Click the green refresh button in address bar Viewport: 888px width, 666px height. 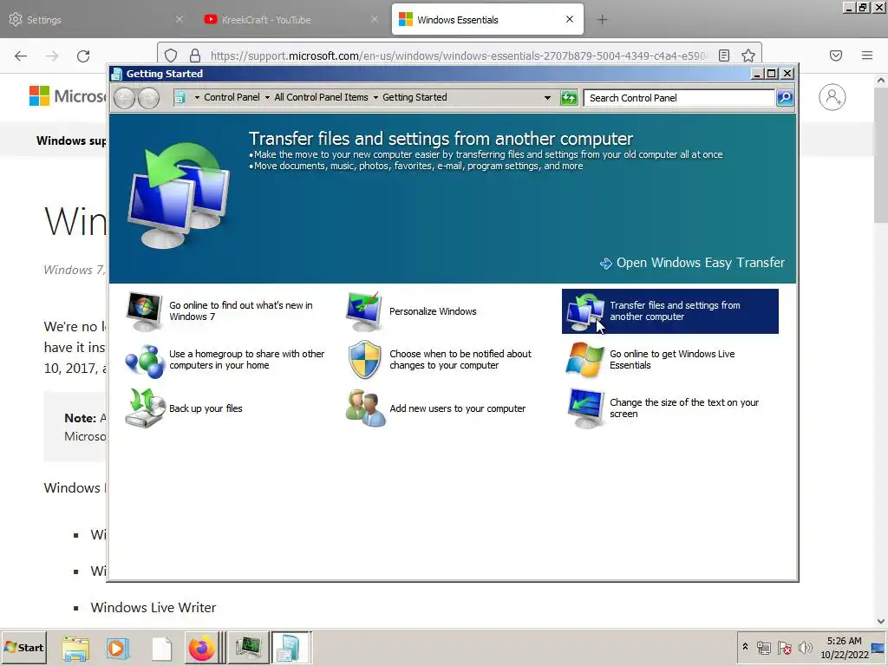click(569, 98)
